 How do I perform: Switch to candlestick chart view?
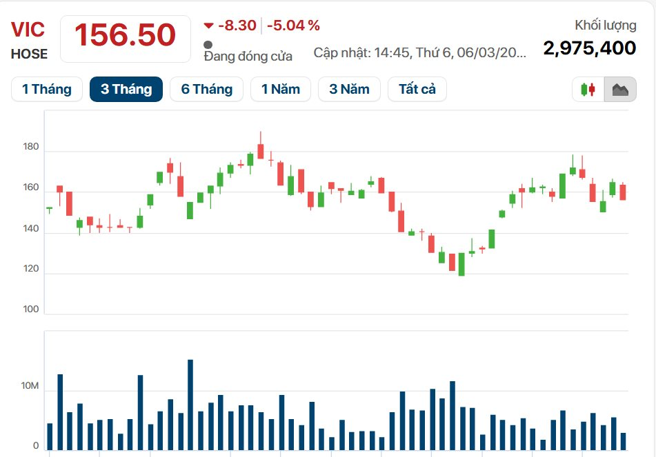(588, 90)
